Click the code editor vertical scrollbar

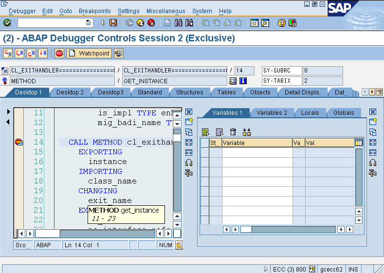click(x=177, y=170)
